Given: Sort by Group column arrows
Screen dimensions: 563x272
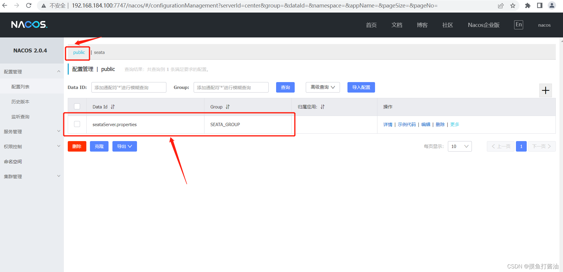Looking at the screenshot, I should pyautogui.click(x=228, y=107).
